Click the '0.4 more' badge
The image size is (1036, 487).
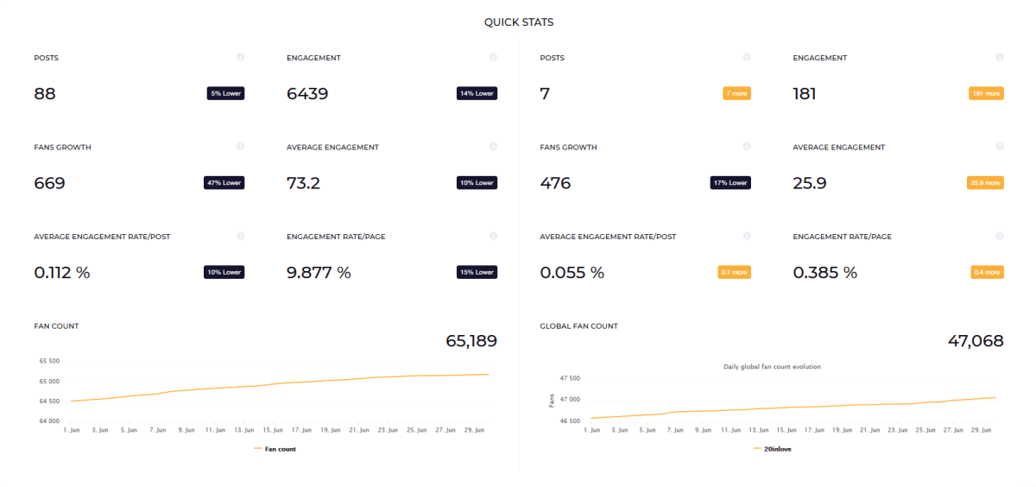[987, 272]
